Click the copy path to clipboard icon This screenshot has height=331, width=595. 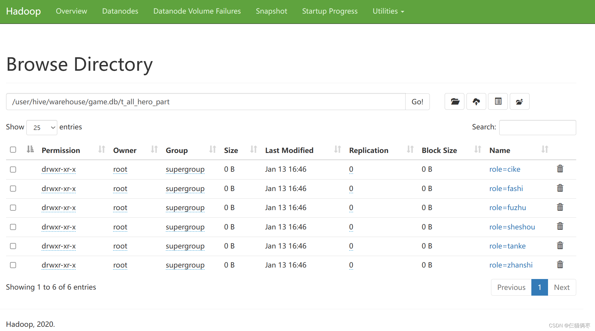(498, 102)
